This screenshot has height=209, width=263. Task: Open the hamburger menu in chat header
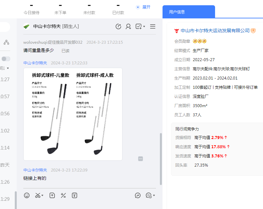[153, 27]
